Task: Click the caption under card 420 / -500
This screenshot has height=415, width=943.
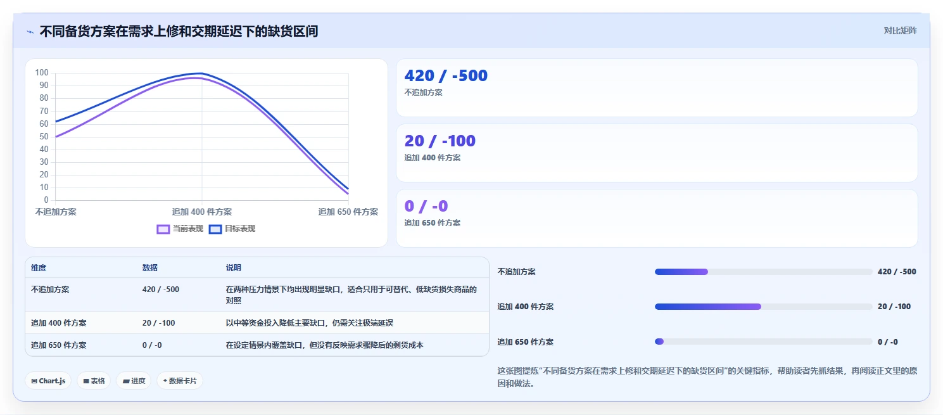Action: (424, 93)
